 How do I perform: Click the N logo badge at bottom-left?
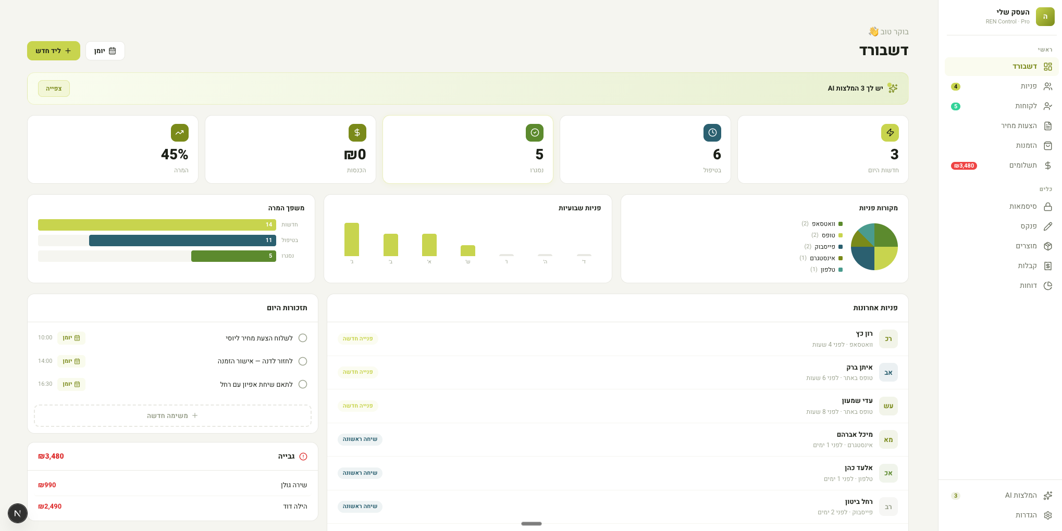click(18, 513)
